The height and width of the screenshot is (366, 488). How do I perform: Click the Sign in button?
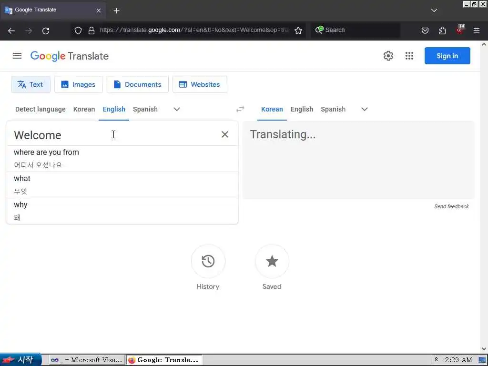[447, 56]
